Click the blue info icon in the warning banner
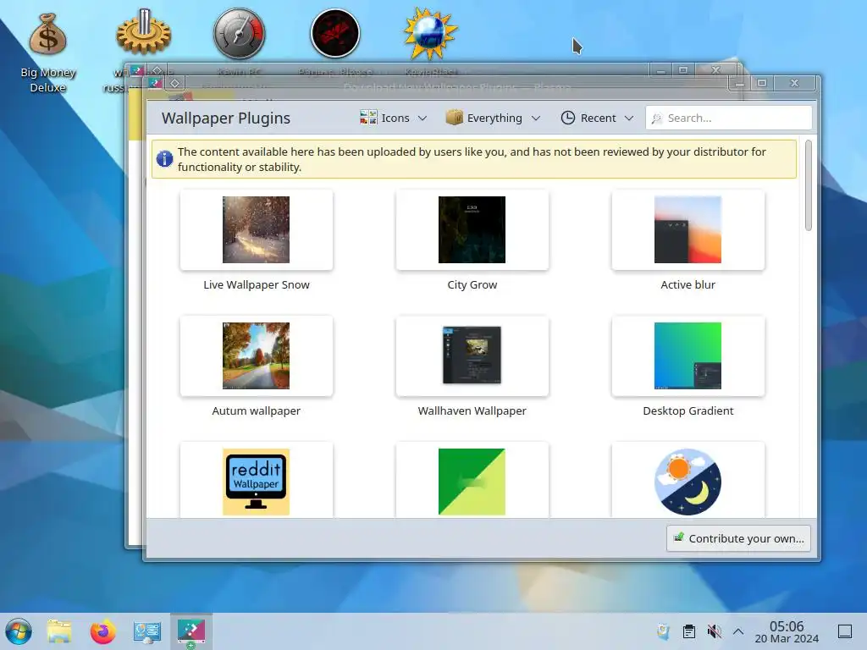The image size is (867, 650). pyautogui.click(x=164, y=159)
